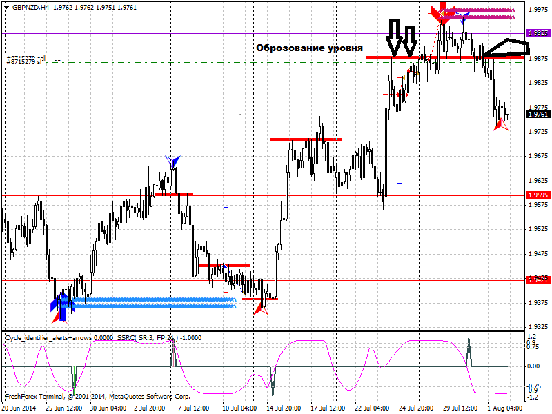Click the -1.2 indicator scale label
This screenshot has width=552, height=414.
(x=532, y=397)
